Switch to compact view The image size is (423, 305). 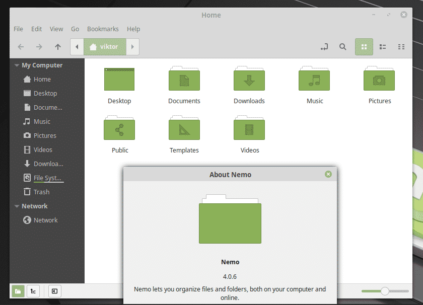tap(401, 47)
